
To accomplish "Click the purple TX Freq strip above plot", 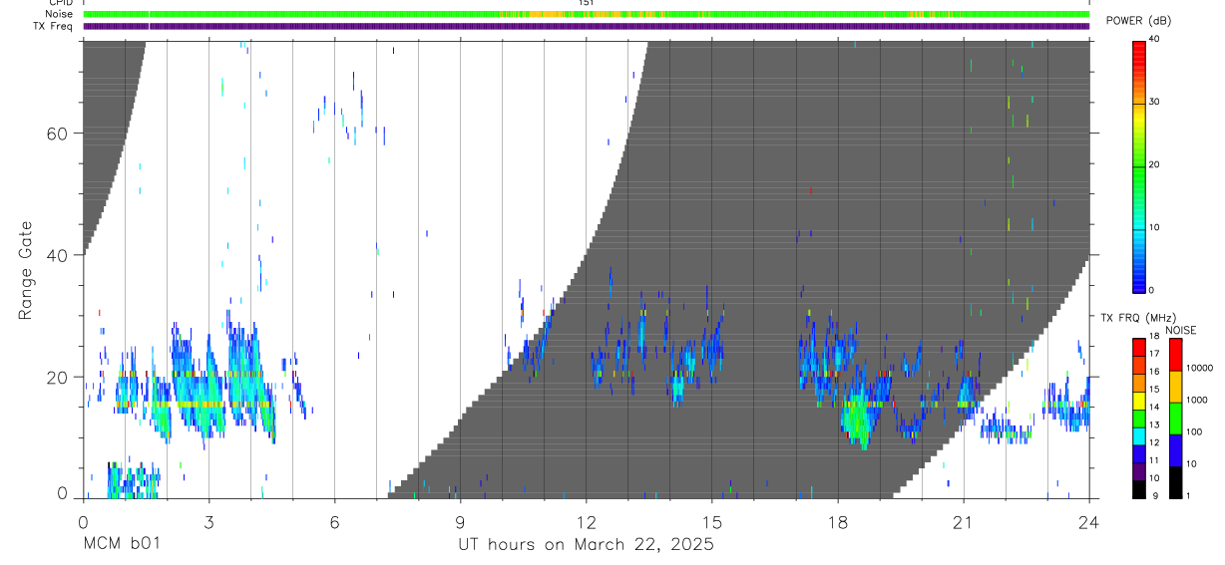I will pyautogui.click(x=586, y=26).
